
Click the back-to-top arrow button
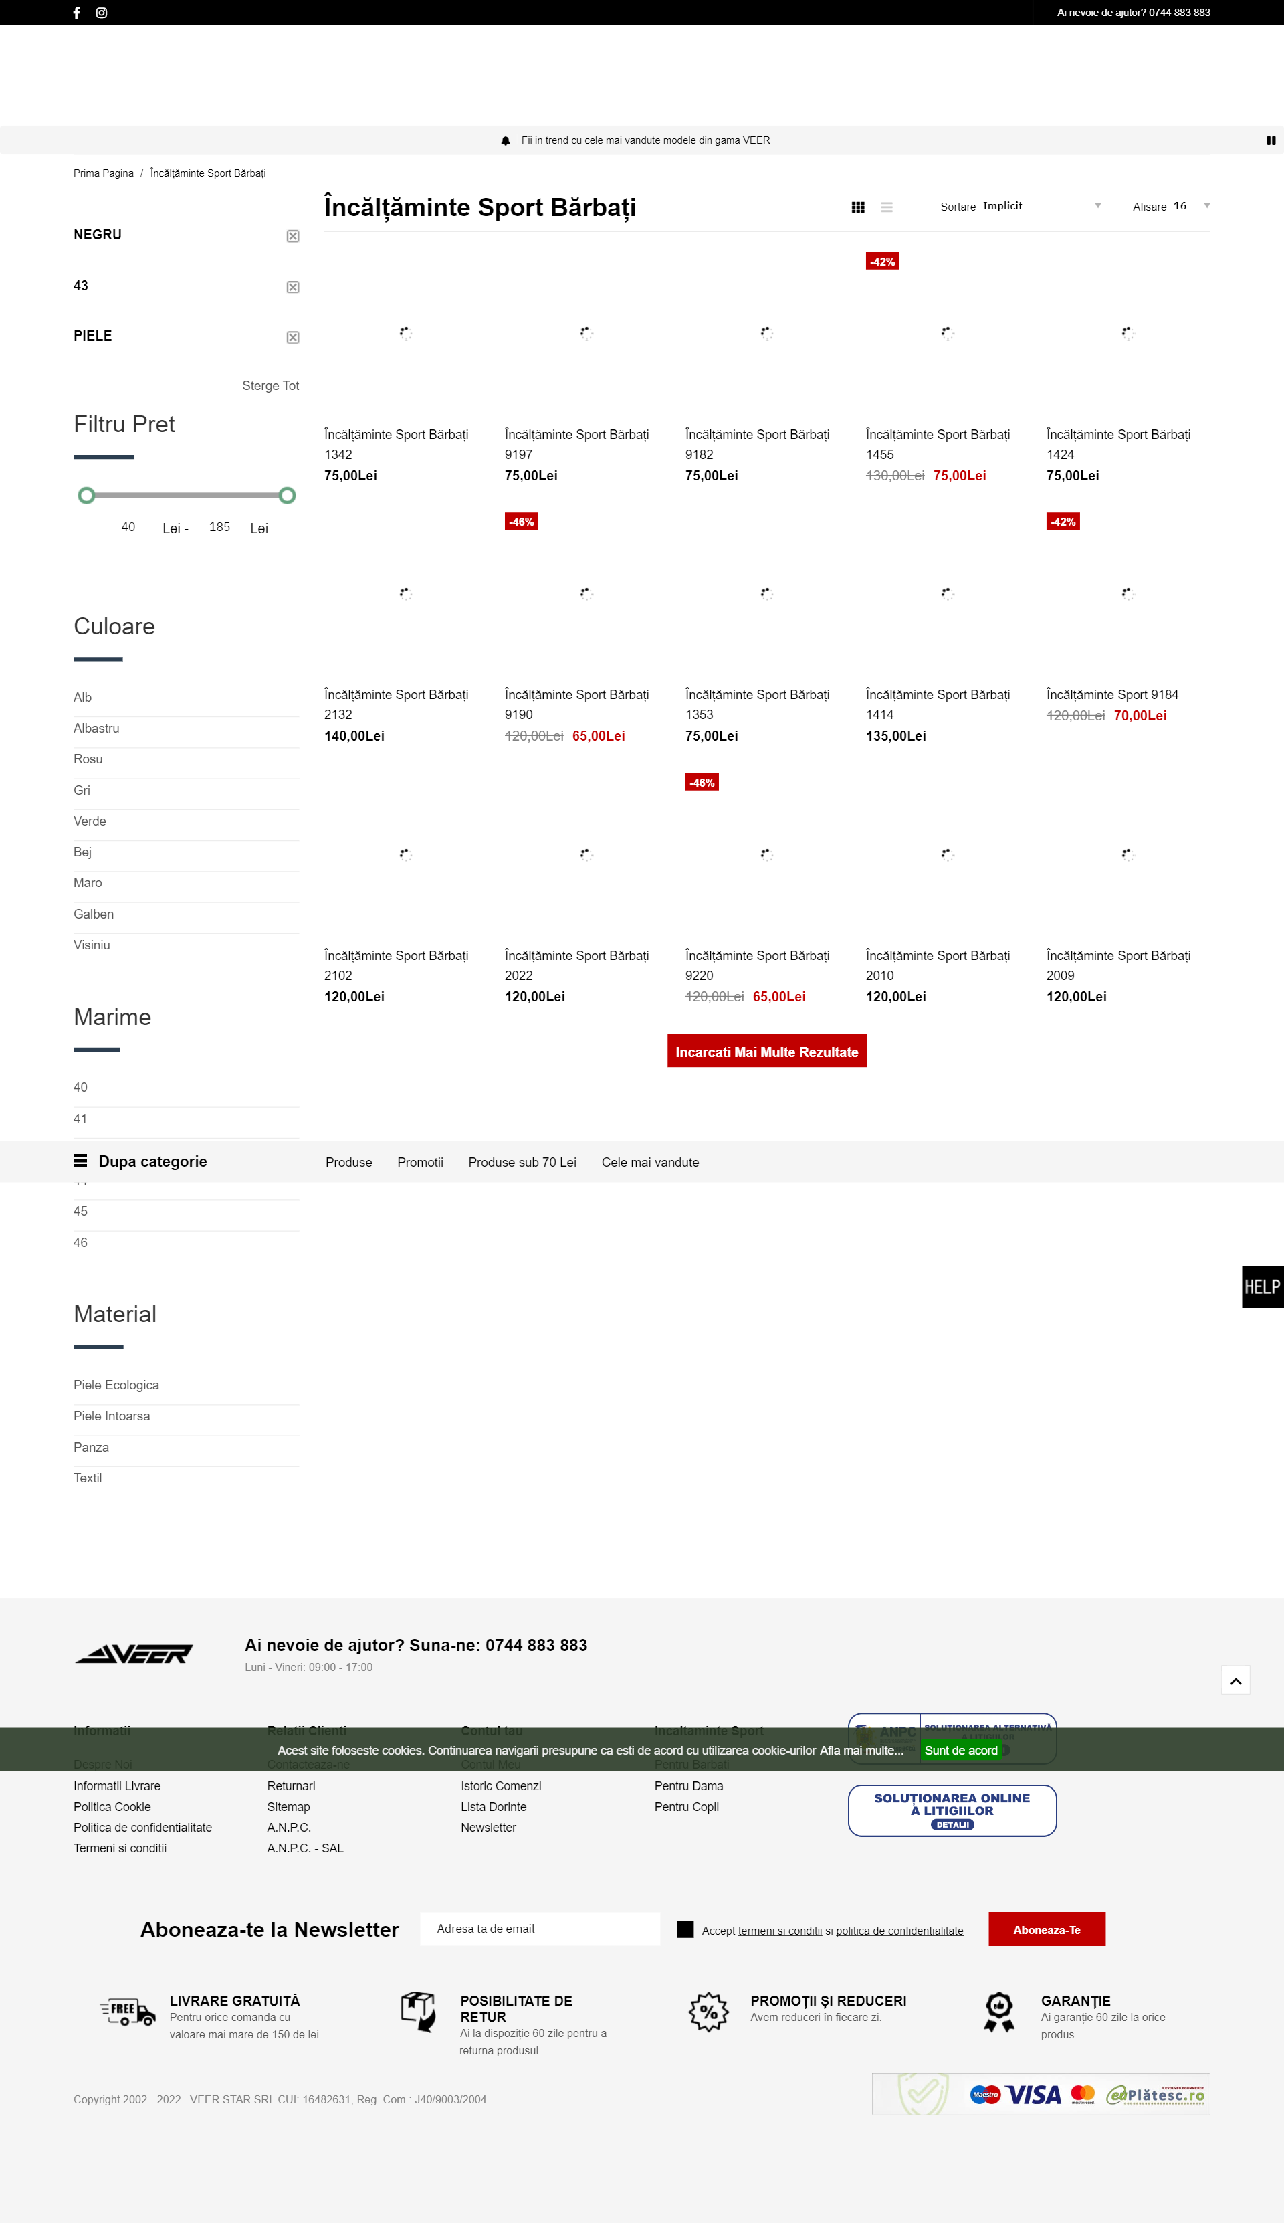(x=1235, y=1680)
